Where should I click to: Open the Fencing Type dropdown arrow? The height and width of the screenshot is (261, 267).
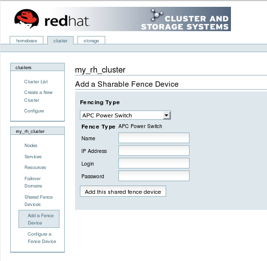click(x=166, y=115)
